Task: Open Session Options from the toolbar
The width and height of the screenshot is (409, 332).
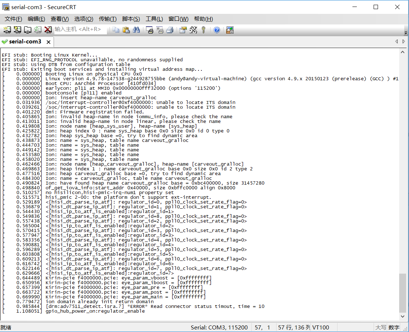Action: pyautogui.click(x=183, y=30)
